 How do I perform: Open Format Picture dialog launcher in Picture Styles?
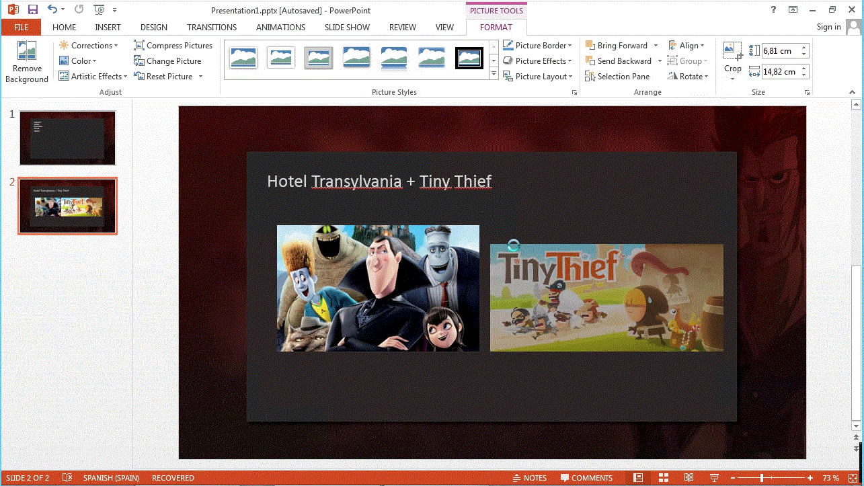point(574,93)
